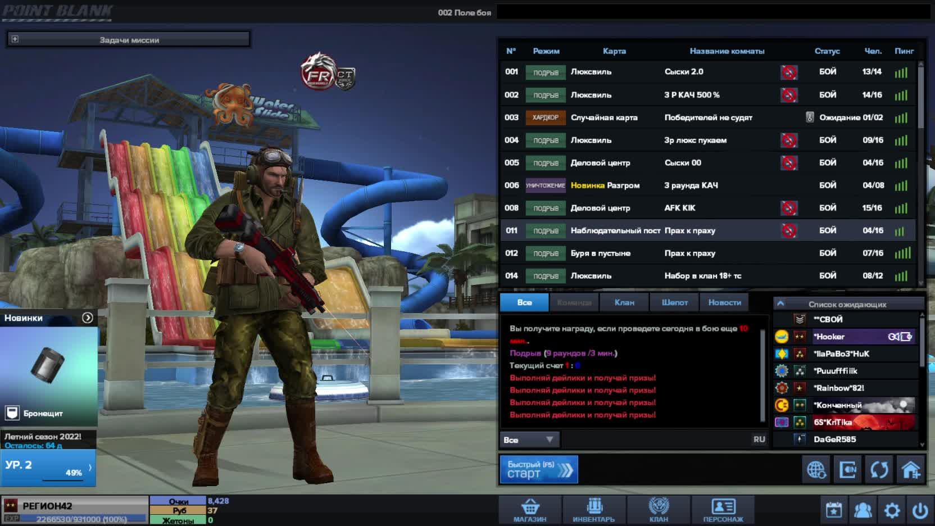Viewport: 935px width, 526px height.
Task: Click the clan emblem beside *Hooker
Action: [x=782, y=337]
